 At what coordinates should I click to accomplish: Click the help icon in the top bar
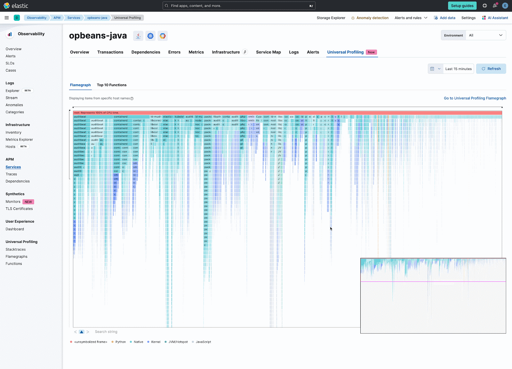coord(484,5)
